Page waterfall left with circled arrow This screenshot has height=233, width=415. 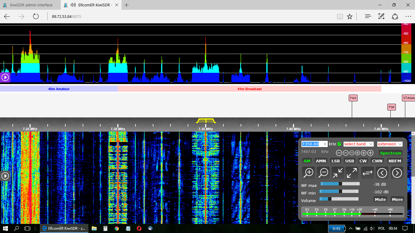[x=382, y=173]
